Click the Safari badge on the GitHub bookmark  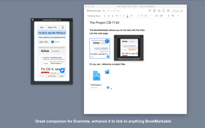pyautogui.click(x=107, y=41)
